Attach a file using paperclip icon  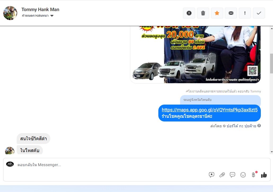pyautogui.click(x=222, y=175)
